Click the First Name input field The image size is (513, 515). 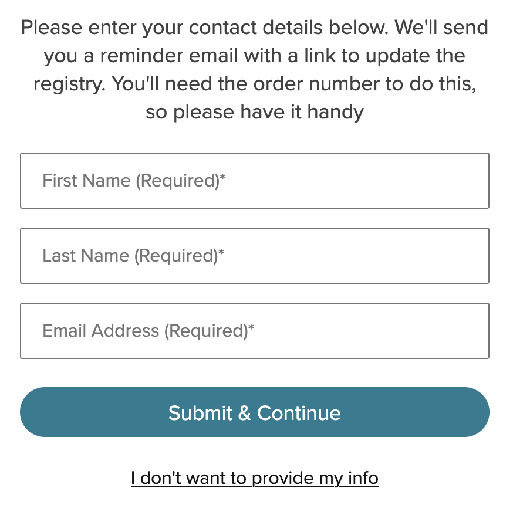(255, 181)
